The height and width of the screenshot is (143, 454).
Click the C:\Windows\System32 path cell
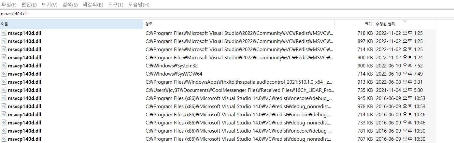pos(172,65)
